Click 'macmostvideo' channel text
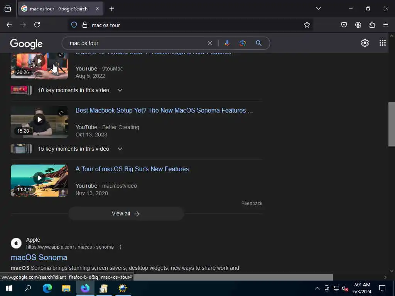Screen dimensions: 395x296 (x=120, y=186)
